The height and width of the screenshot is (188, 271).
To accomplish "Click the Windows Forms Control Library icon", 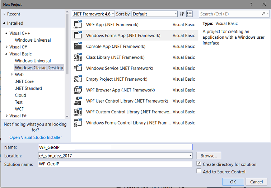I will [x=78, y=122].
